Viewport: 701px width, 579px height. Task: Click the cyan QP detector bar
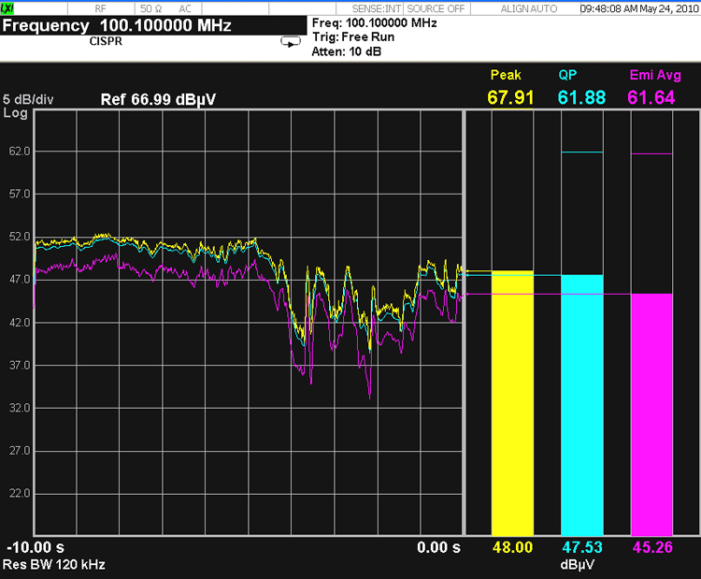(x=581, y=402)
